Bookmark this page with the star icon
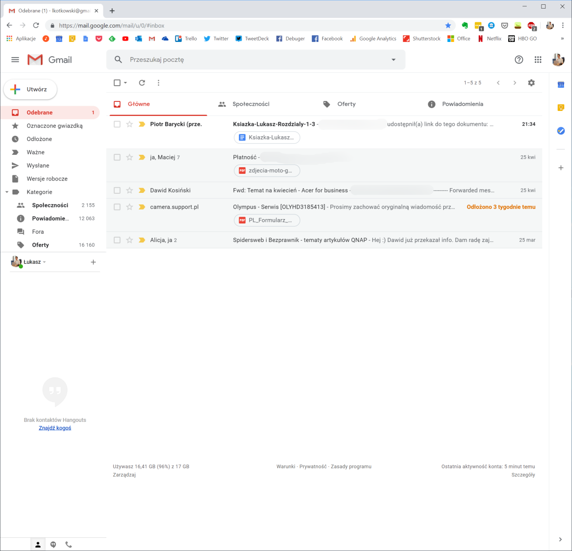 [x=448, y=25]
